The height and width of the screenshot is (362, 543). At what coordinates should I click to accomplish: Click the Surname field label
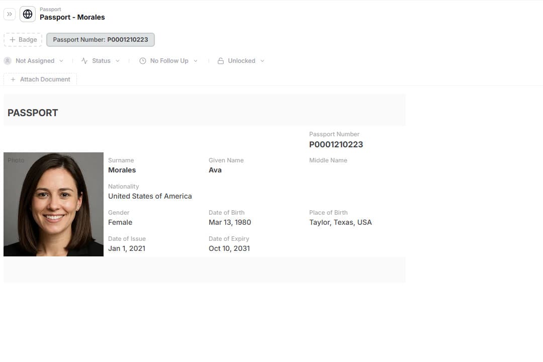(121, 160)
